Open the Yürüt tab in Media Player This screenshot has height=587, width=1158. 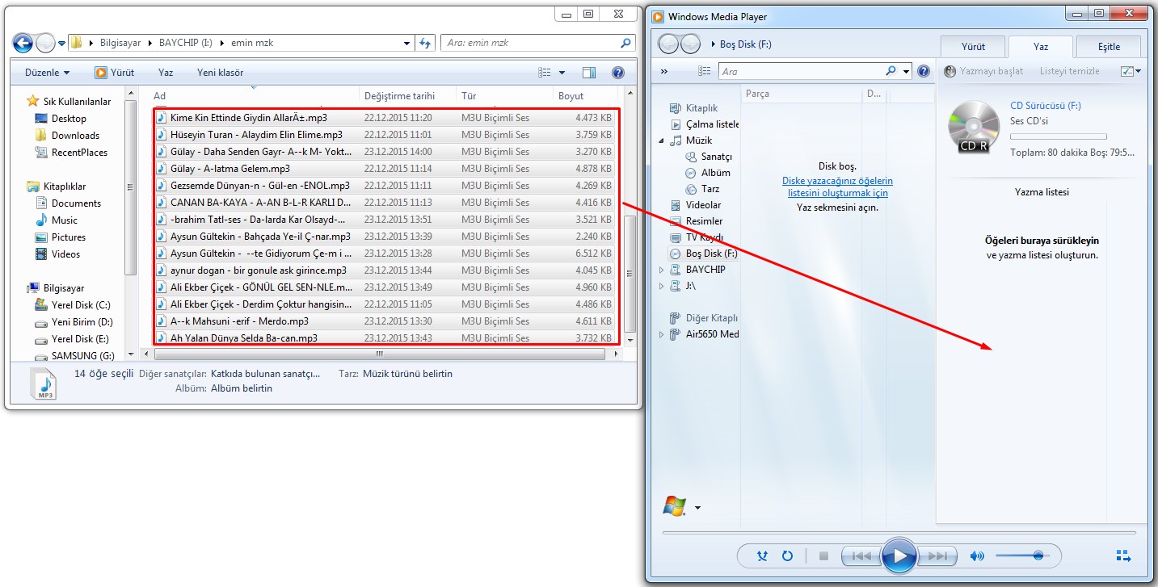click(x=973, y=46)
